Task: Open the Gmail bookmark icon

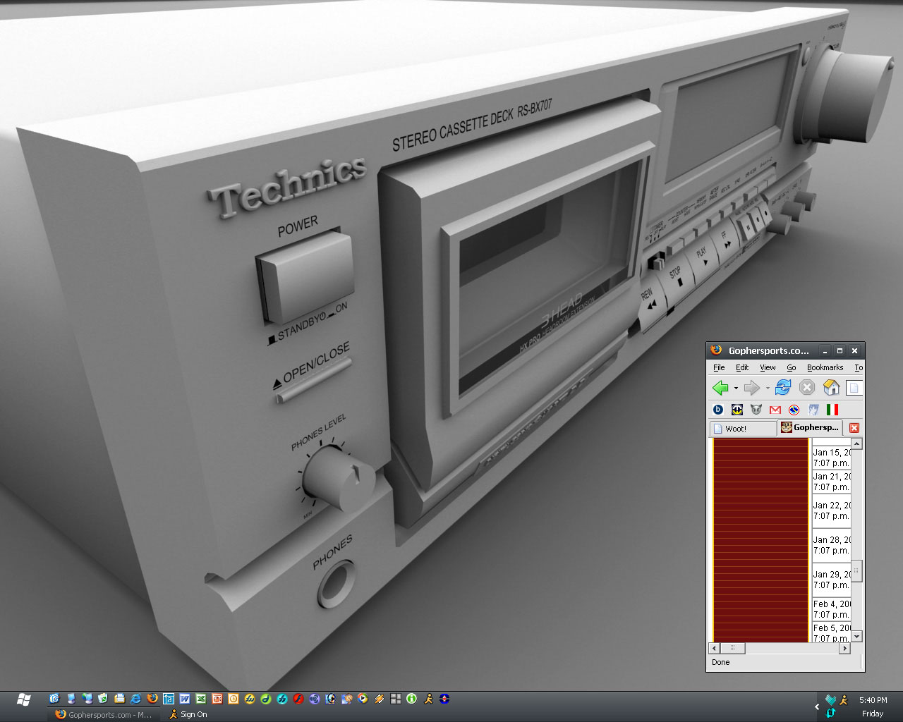Action: coord(775,410)
